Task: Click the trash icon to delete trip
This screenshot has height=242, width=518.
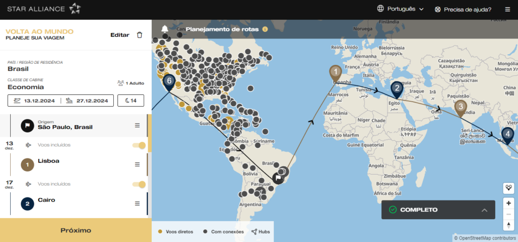Action: point(140,35)
